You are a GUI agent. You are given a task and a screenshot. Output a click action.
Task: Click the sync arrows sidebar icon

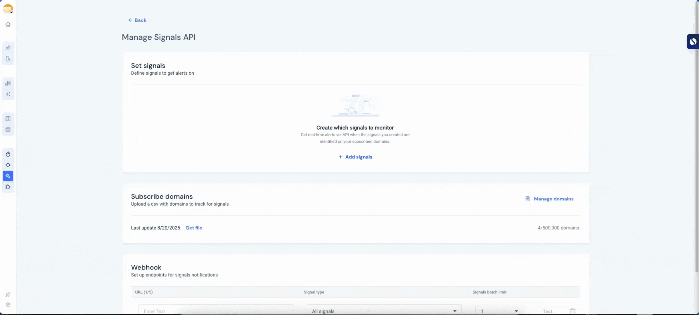pyautogui.click(x=8, y=165)
